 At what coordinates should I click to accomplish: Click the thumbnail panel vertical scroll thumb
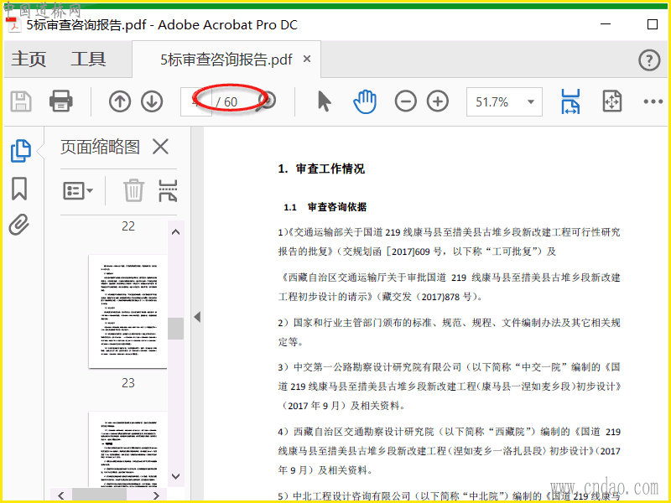[175, 329]
